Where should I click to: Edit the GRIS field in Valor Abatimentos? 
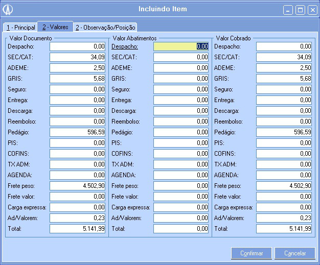point(181,79)
